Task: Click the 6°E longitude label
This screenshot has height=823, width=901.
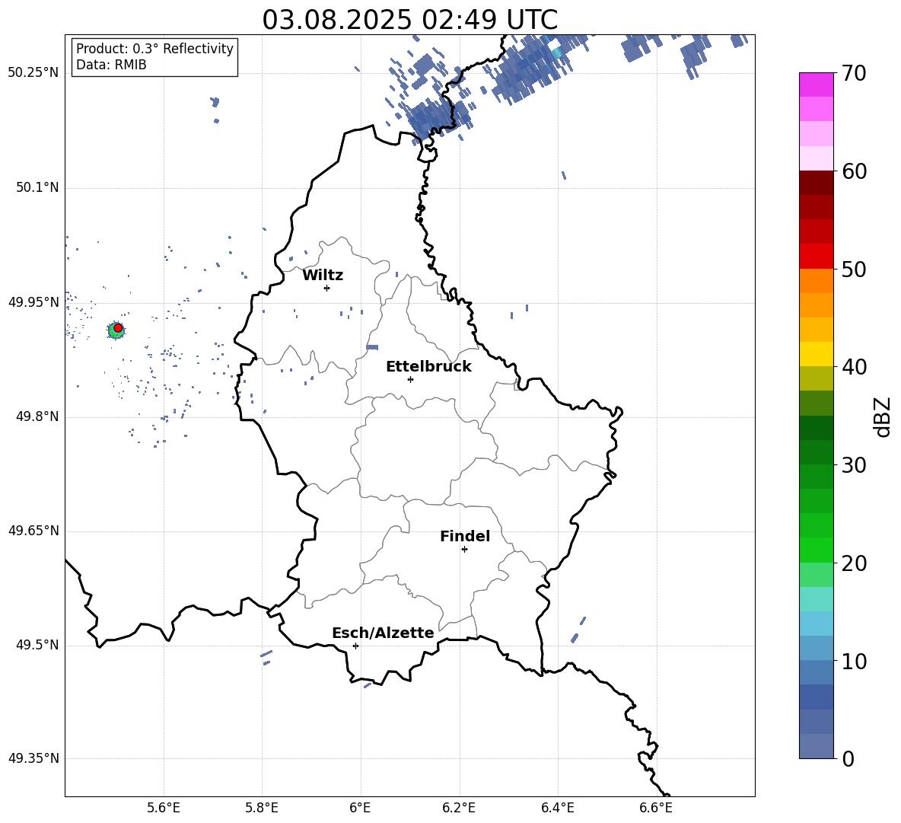Action: [360, 808]
